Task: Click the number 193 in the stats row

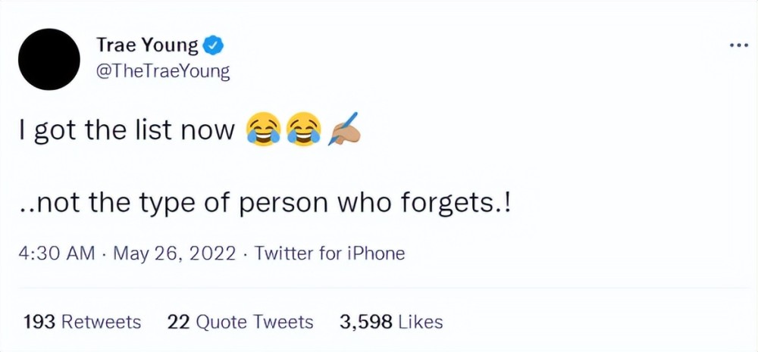Action: (41, 322)
